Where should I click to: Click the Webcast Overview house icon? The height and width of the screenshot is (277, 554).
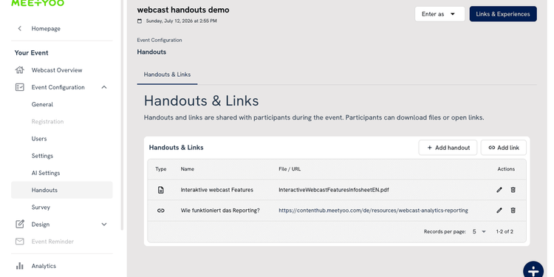(x=20, y=70)
